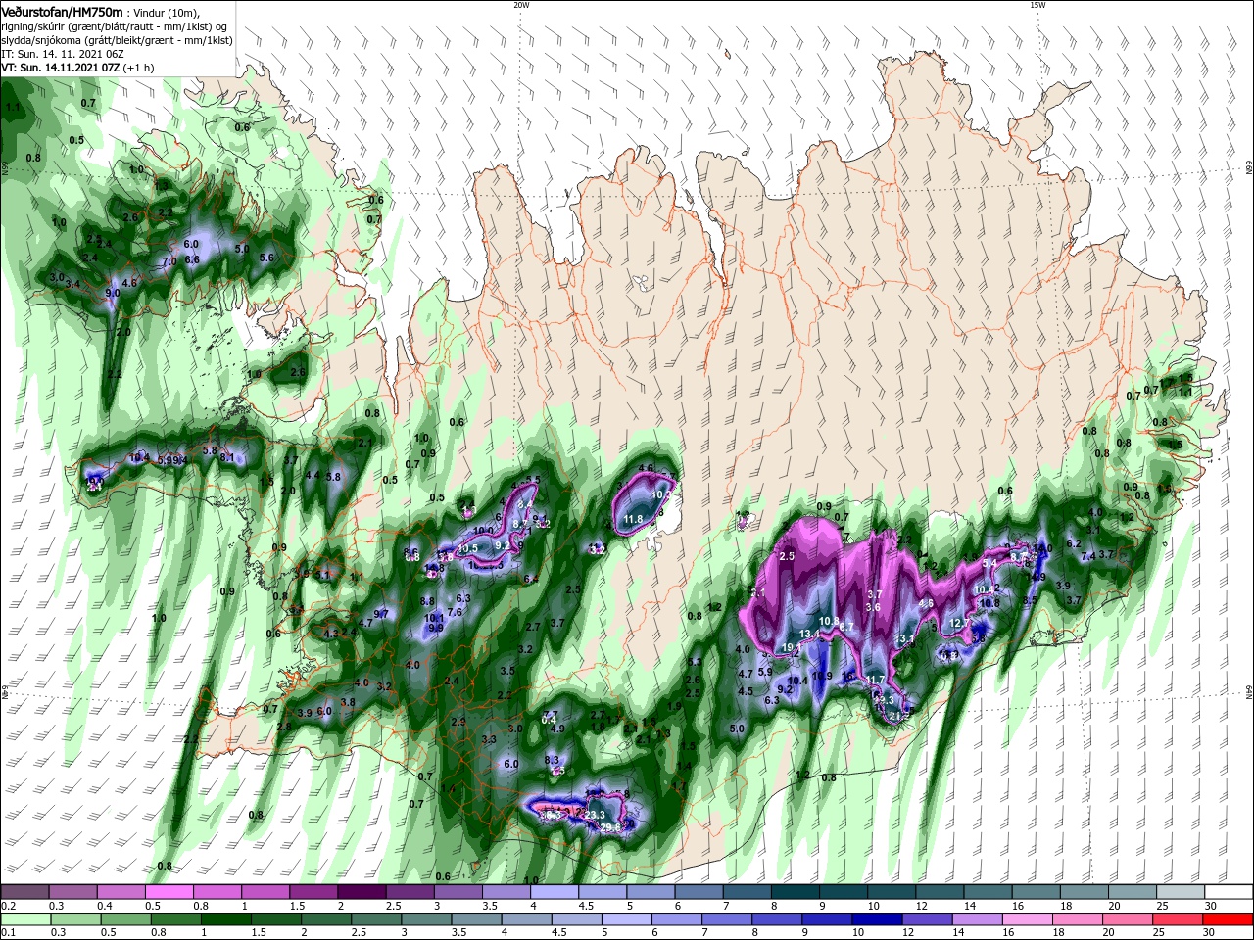Click the 10.5 precipitation value on the map

click(468, 548)
